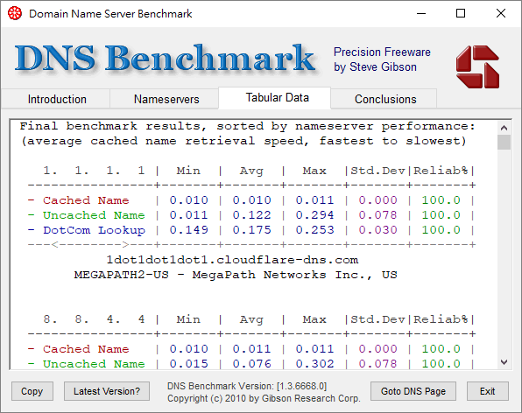Click the DNS Benchmark Version text
This screenshot has height=413, width=522.
[247, 386]
